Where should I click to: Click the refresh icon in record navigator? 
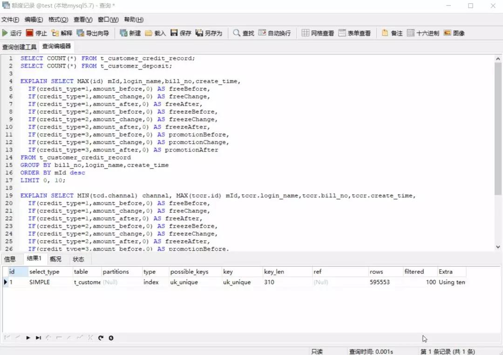pos(101,338)
